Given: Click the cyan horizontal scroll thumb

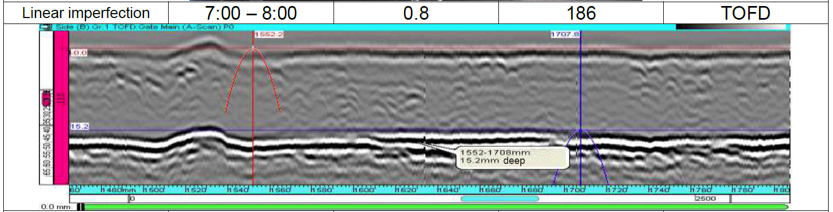Looking at the screenshot, I should click(500, 199).
